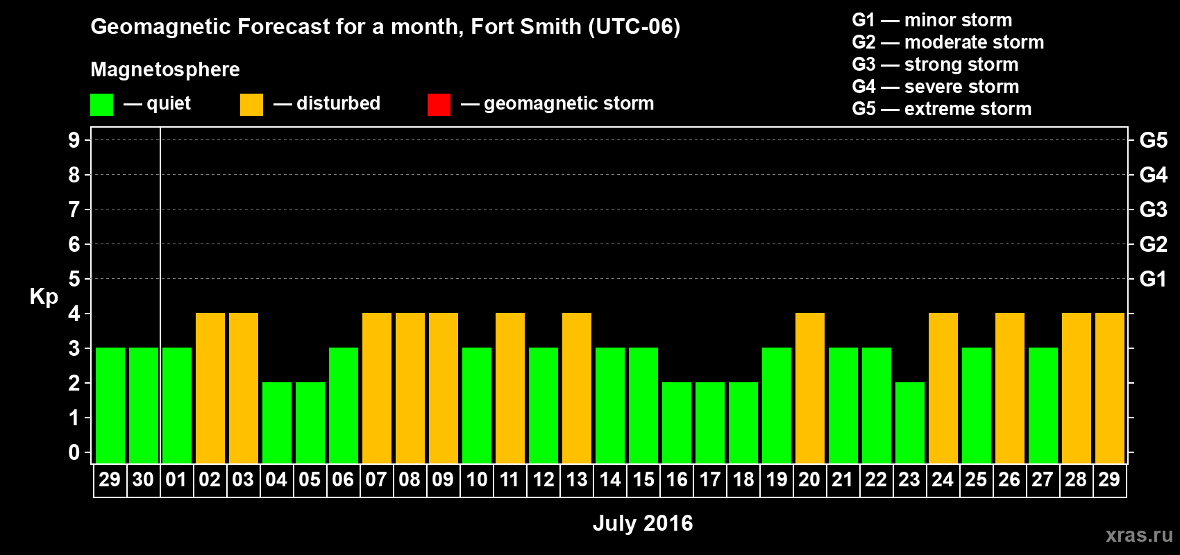Click the green bar for day 01

coord(177,406)
